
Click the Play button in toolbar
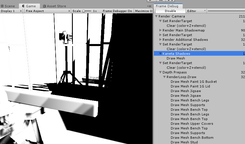coord(151,1)
